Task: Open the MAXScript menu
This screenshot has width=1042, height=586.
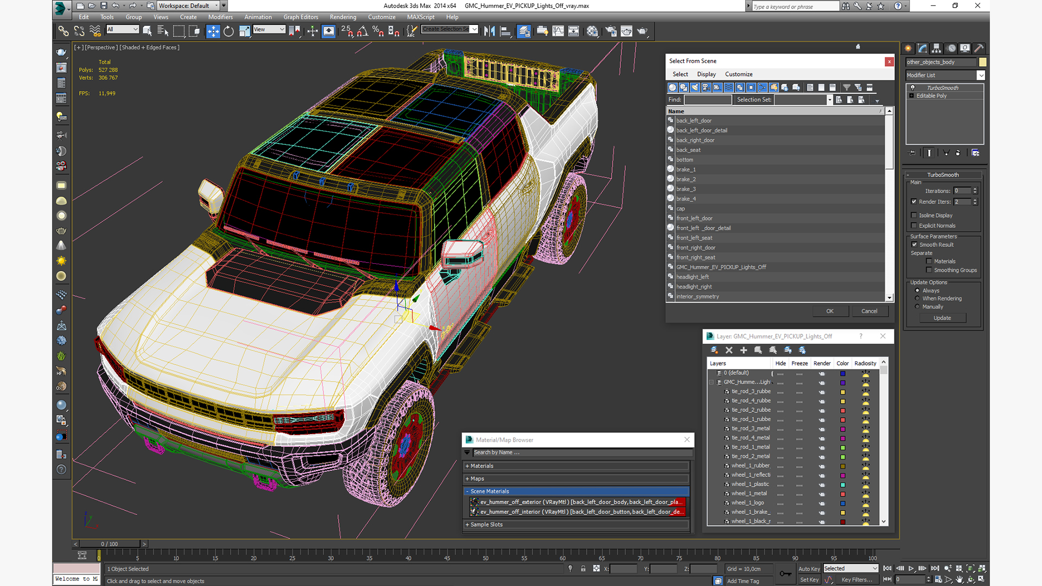Action: pos(421,17)
